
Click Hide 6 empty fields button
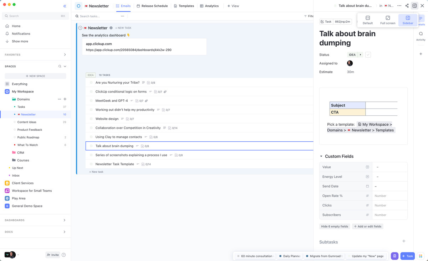[335, 226]
